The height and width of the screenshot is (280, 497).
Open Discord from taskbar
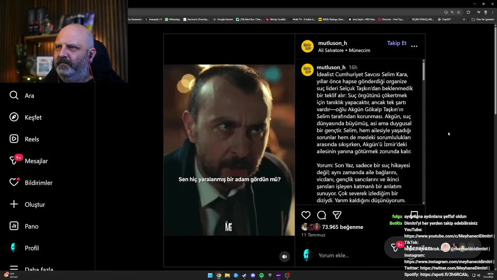click(253, 275)
